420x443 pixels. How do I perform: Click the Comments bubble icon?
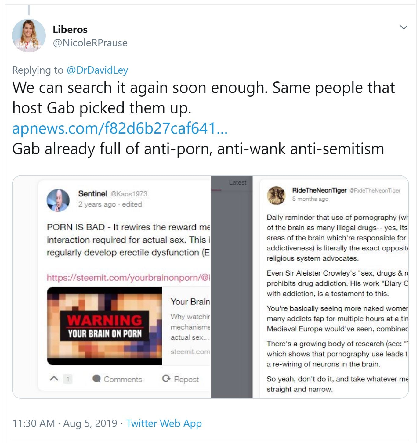click(x=96, y=379)
